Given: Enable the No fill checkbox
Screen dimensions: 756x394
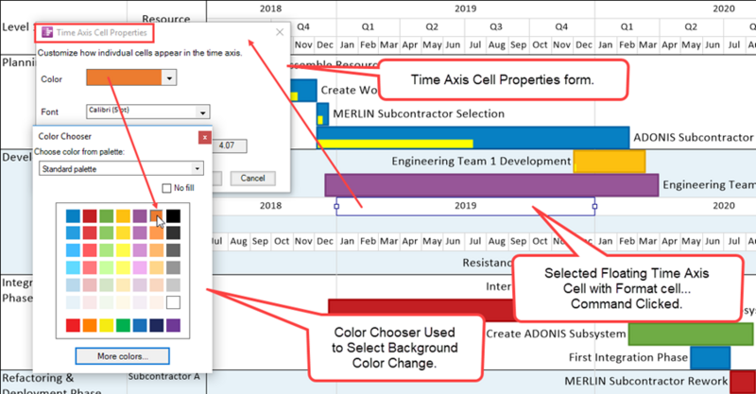Looking at the screenshot, I should pyautogui.click(x=166, y=188).
